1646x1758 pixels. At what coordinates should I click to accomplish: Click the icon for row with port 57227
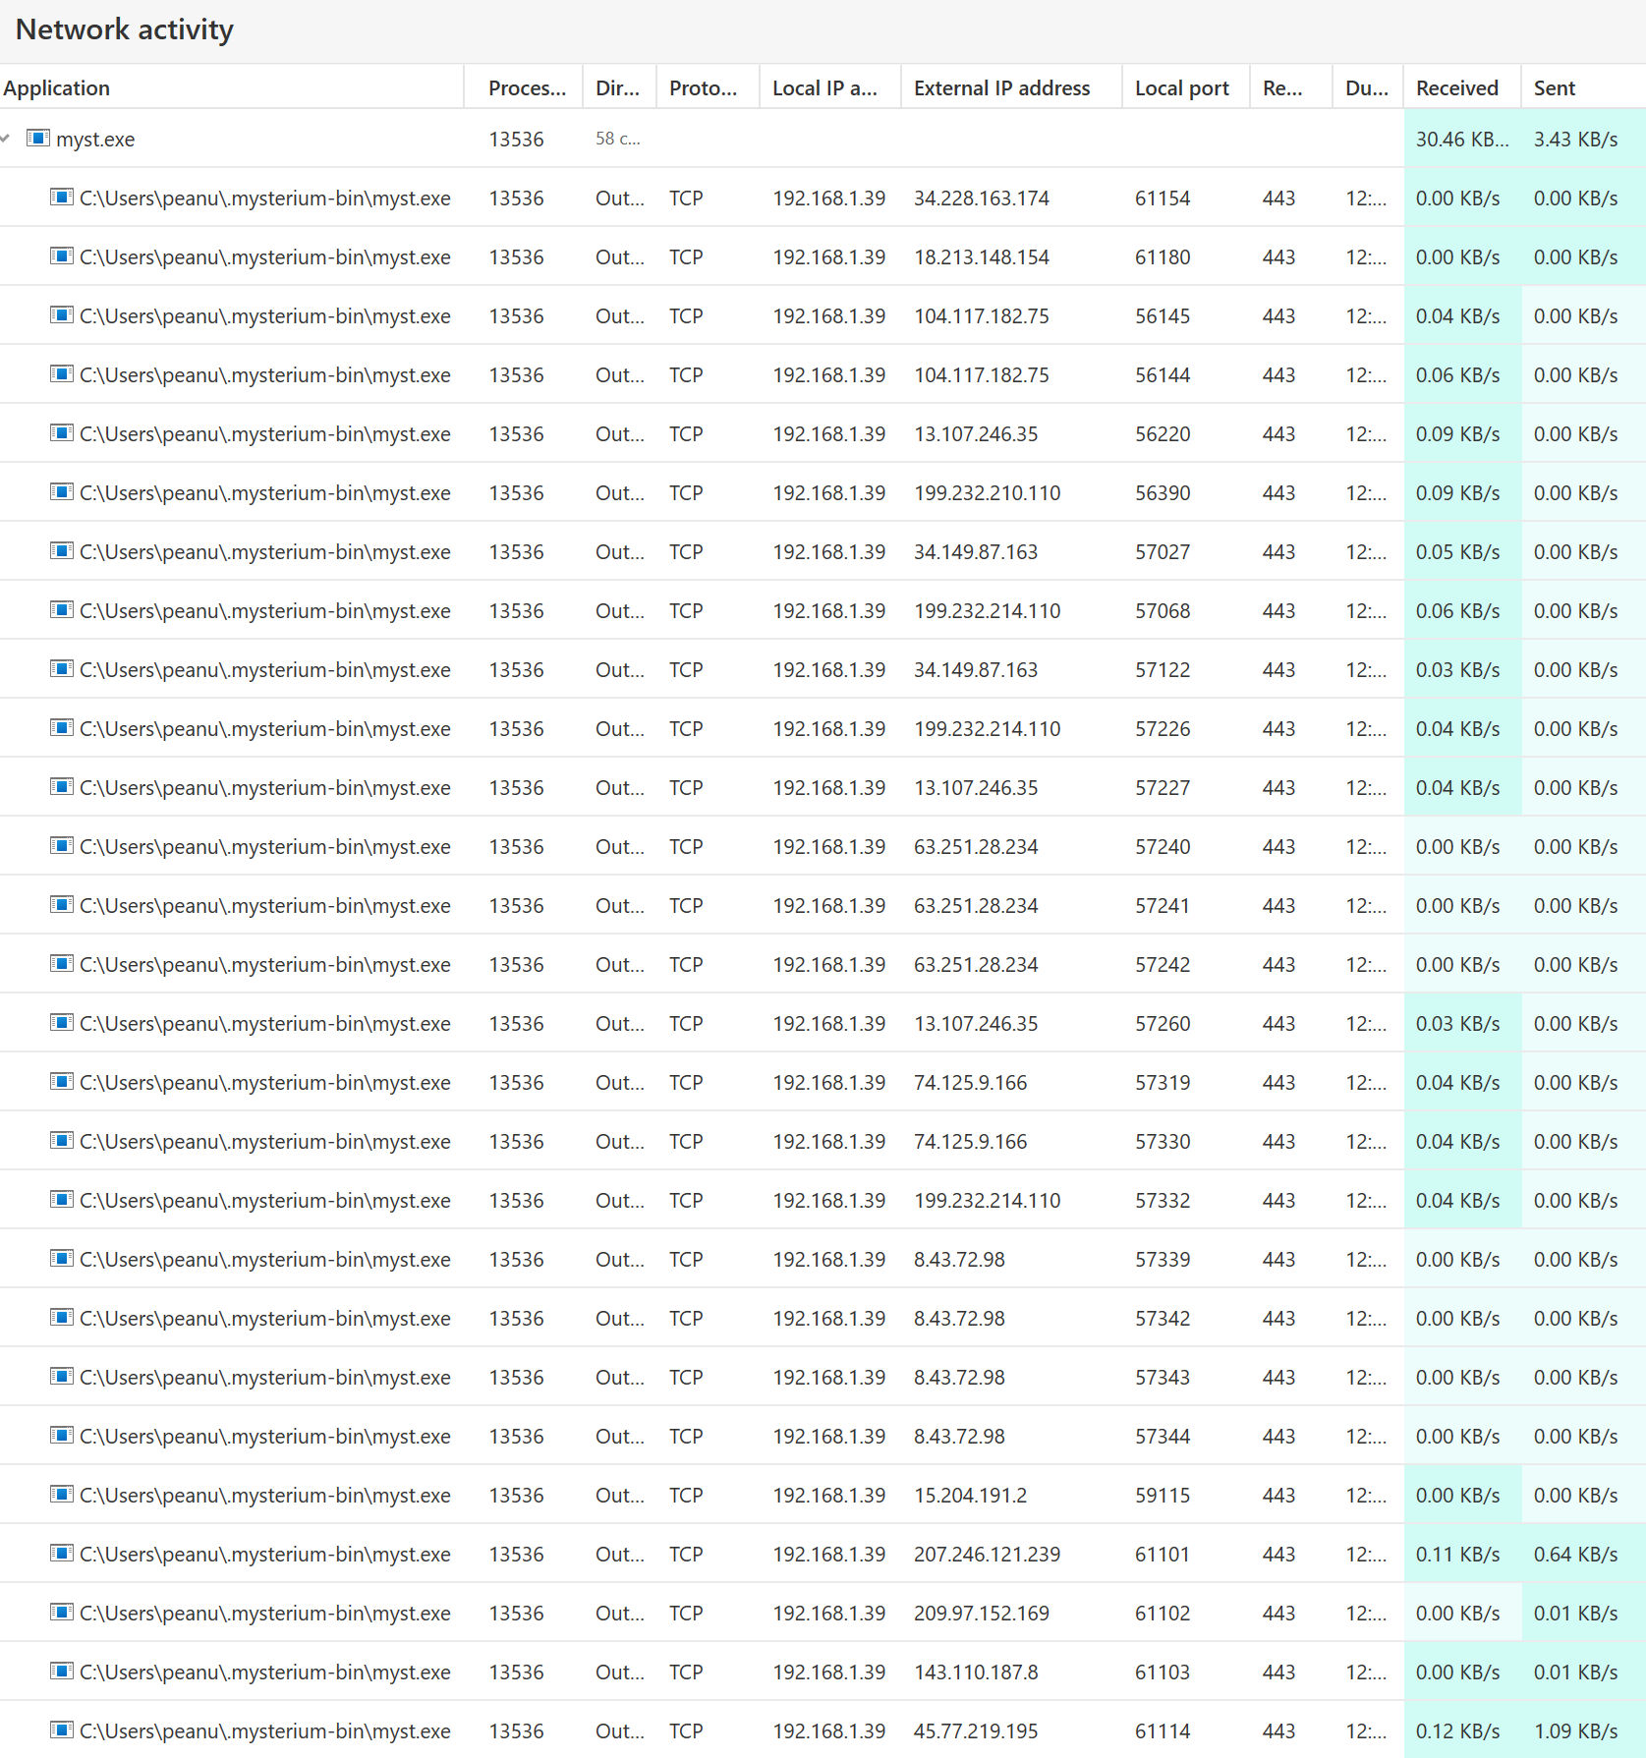61,786
